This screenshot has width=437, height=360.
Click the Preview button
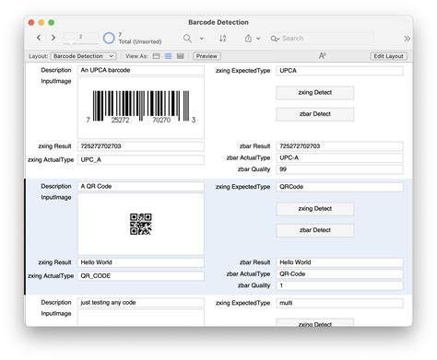pos(207,56)
